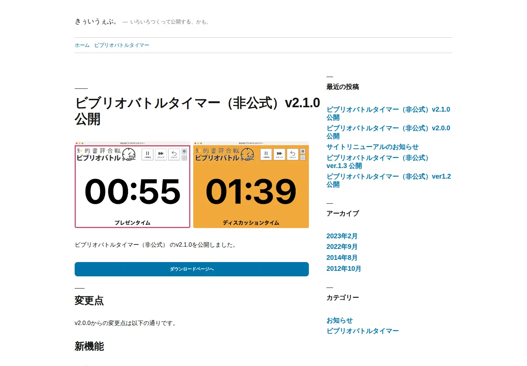Open recent post link for v2.0.0 公開
This screenshot has height=366, width=527.
point(388,132)
